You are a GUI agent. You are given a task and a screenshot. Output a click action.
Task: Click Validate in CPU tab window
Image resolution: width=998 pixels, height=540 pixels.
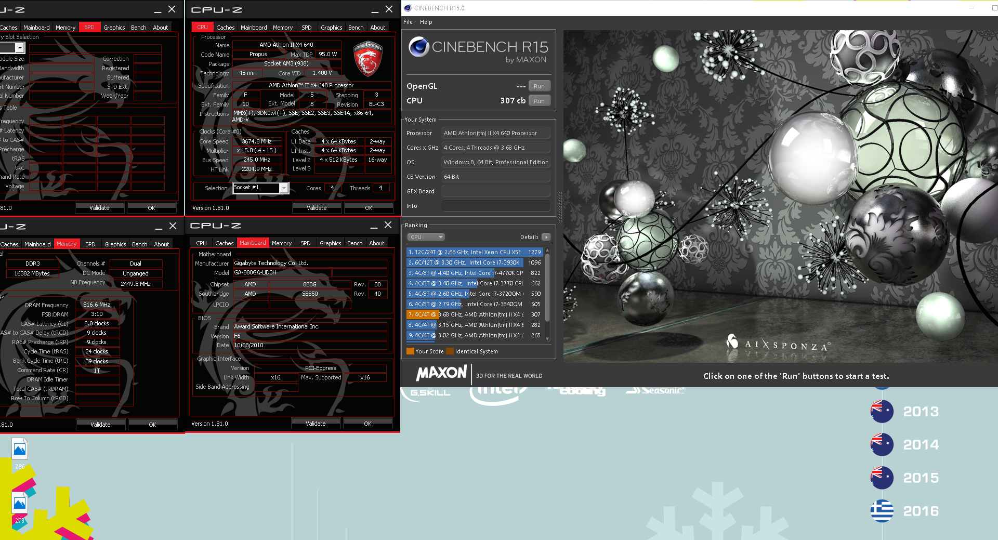pos(317,208)
